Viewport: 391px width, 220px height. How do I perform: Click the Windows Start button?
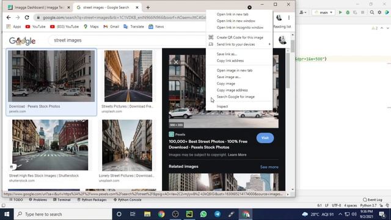coord(7,214)
